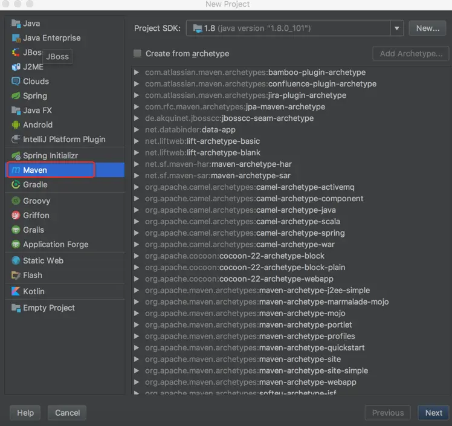
Task: Select the Static Web globe icon
Action: 16,260
